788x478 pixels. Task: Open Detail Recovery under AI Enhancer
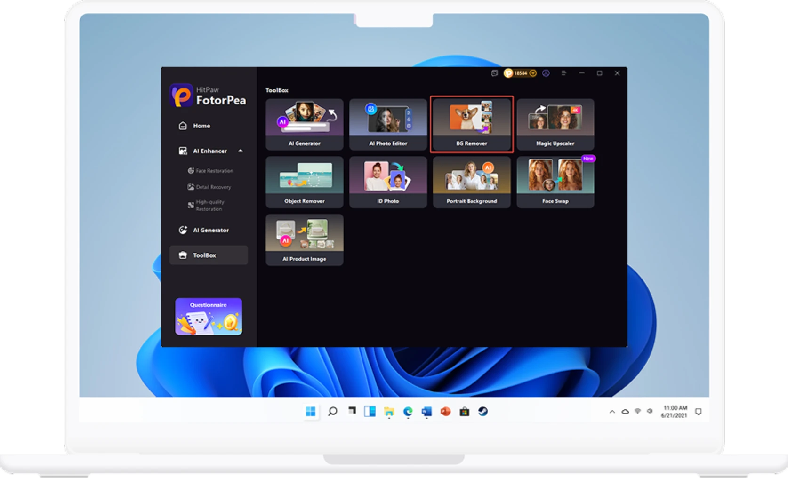click(x=213, y=187)
